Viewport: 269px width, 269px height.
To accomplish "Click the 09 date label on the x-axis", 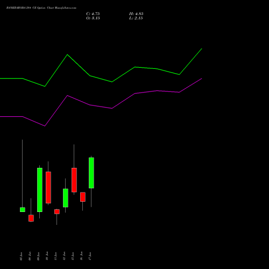I will tap(38, 256).
